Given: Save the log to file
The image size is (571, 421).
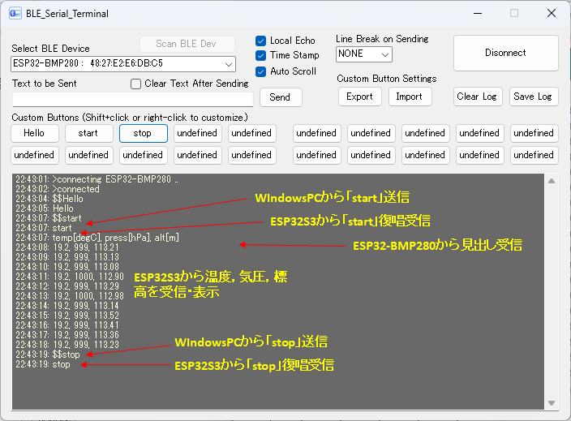Looking at the screenshot, I should tap(533, 97).
